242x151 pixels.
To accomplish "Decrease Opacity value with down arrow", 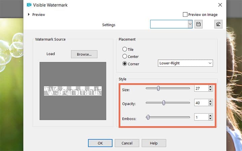I will click(210, 104).
